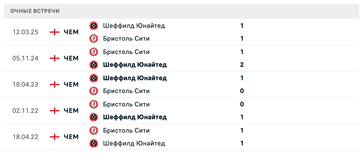Click Bristol City crest in 02.11.22 match
Screen dimensions: 363x154
click(x=93, y=104)
